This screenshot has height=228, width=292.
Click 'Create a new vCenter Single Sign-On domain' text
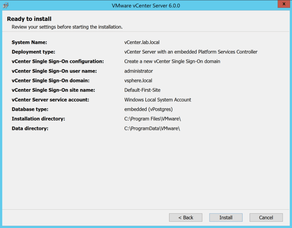click(x=172, y=61)
